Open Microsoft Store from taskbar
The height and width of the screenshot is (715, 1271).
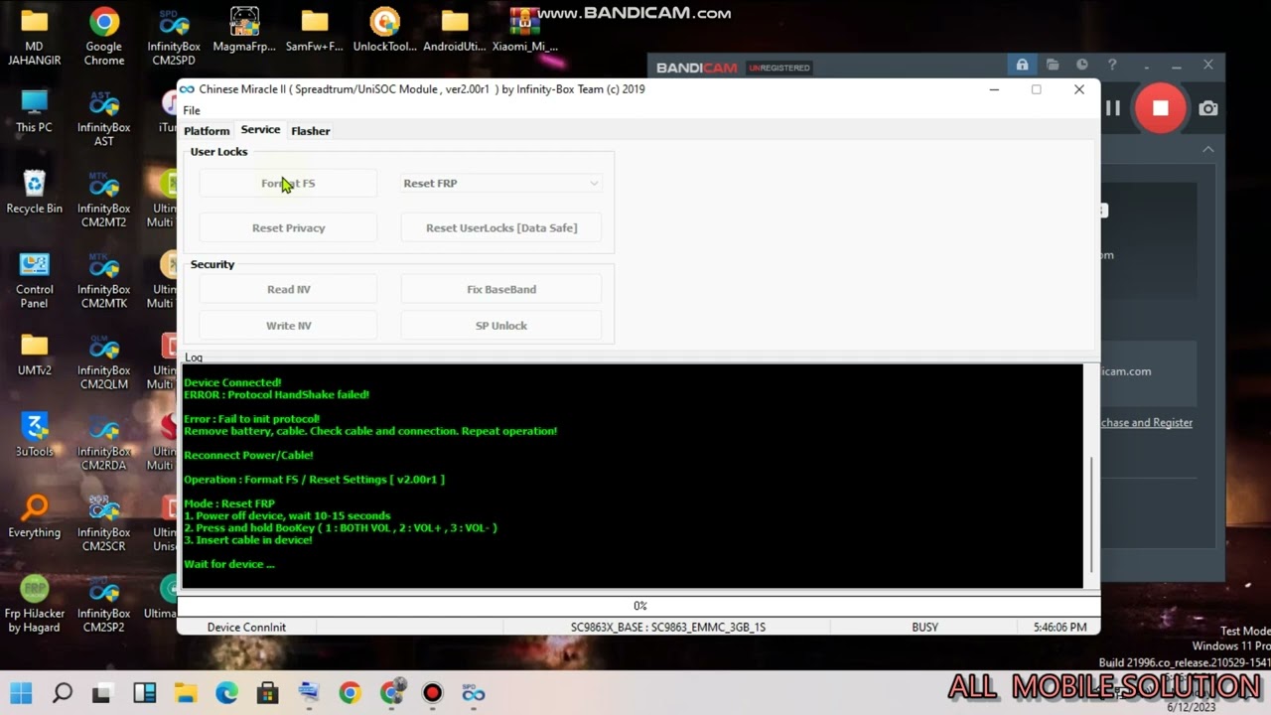(x=267, y=692)
